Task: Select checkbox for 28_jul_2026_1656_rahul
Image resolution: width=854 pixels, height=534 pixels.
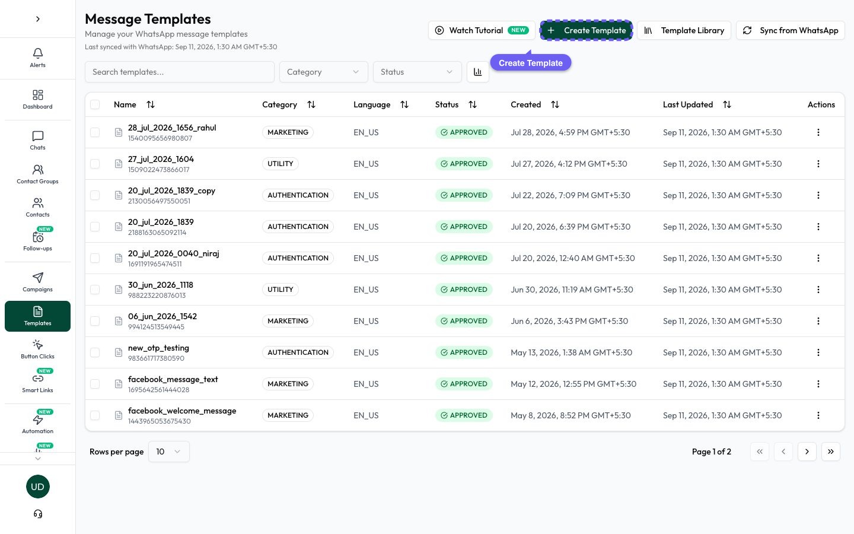Action: tap(95, 132)
